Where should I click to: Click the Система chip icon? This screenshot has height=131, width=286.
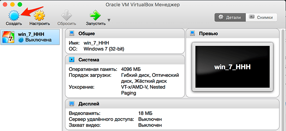point(72,59)
